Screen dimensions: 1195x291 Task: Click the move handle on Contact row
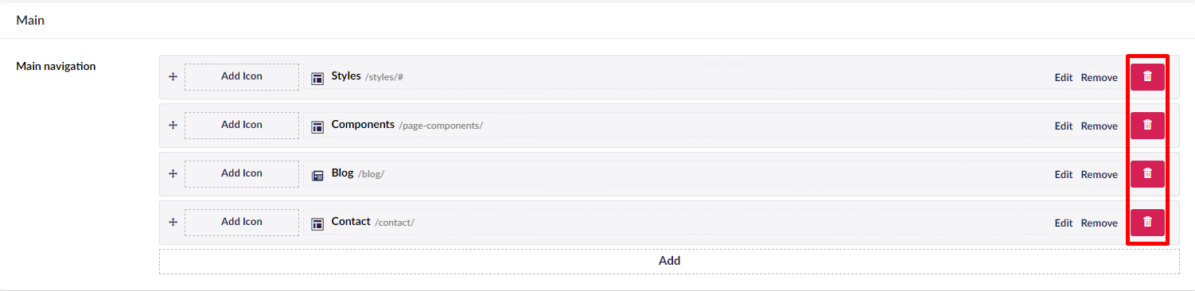tap(173, 223)
